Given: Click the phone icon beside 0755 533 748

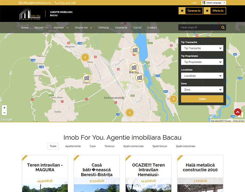Looking at the screenshot, I should [x=56, y=3].
